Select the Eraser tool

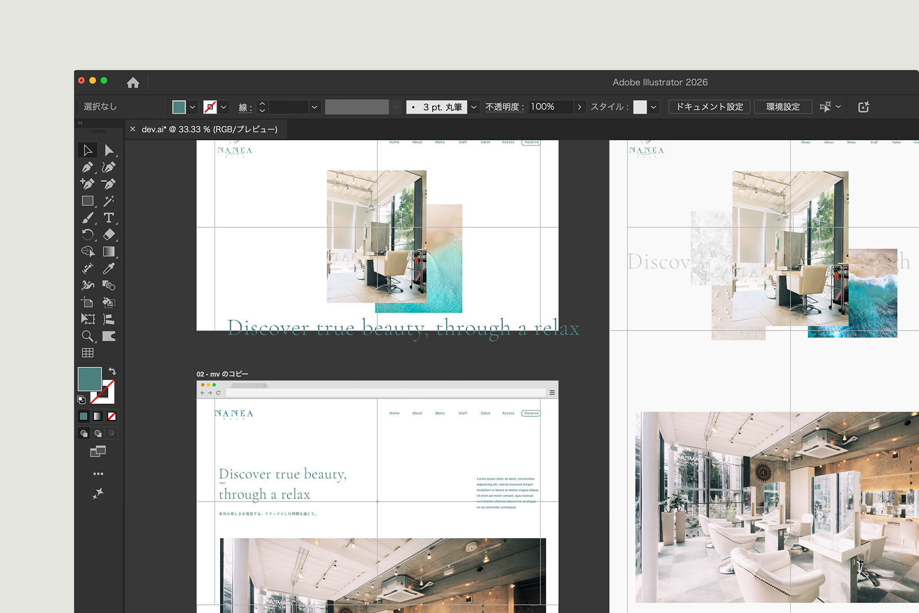point(108,234)
